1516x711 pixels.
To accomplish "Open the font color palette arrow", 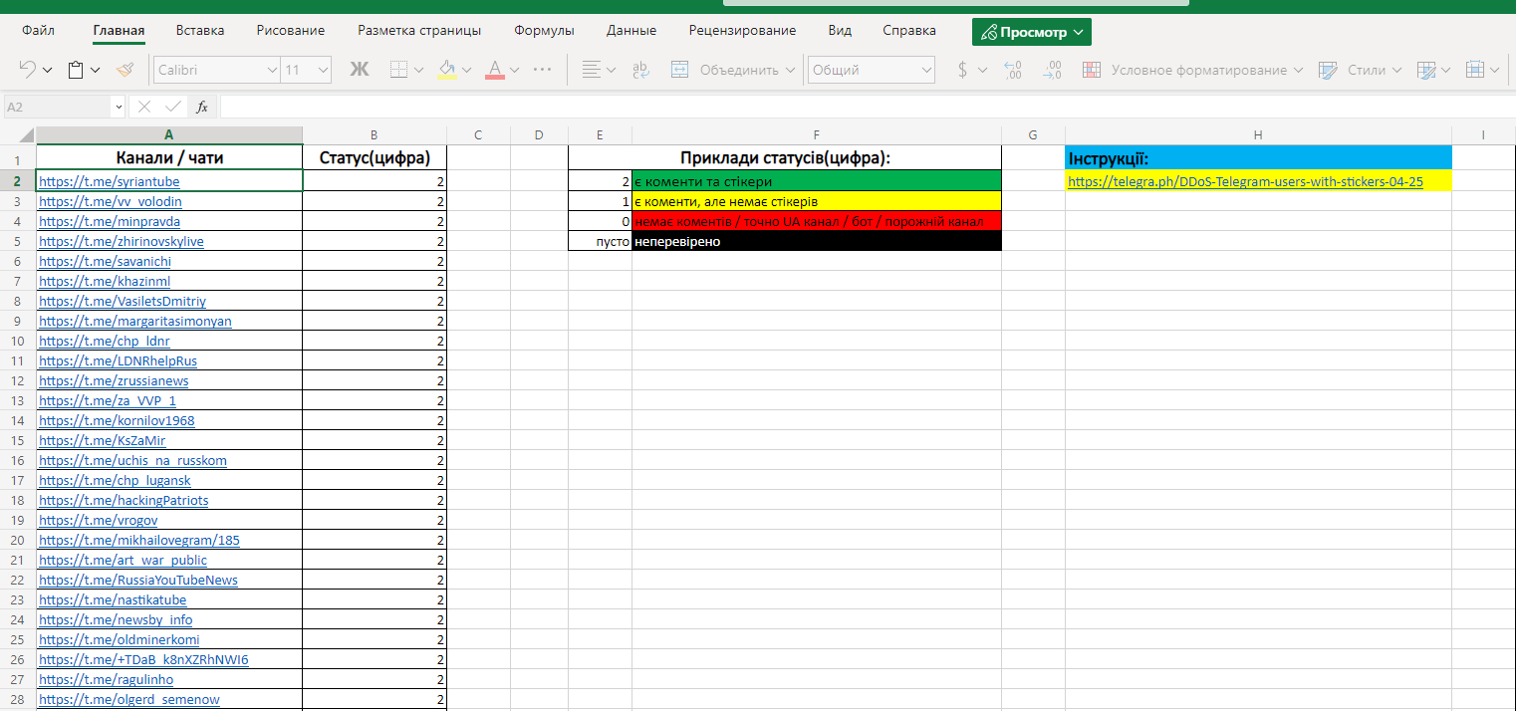I will [x=515, y=71].
